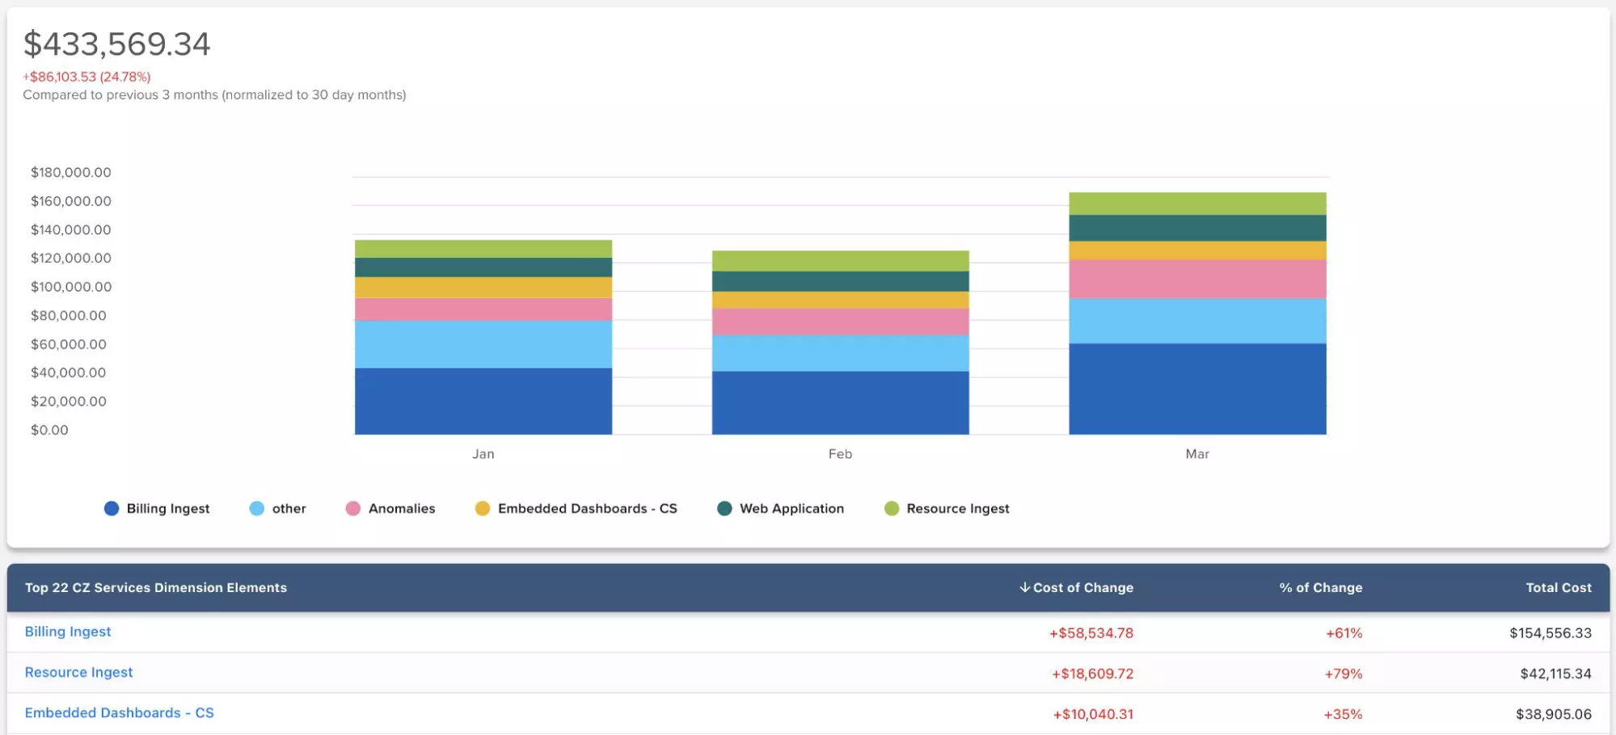Select Billing Ingest segment in Feb bar
Screen dimensions: 1616x735
841,403
